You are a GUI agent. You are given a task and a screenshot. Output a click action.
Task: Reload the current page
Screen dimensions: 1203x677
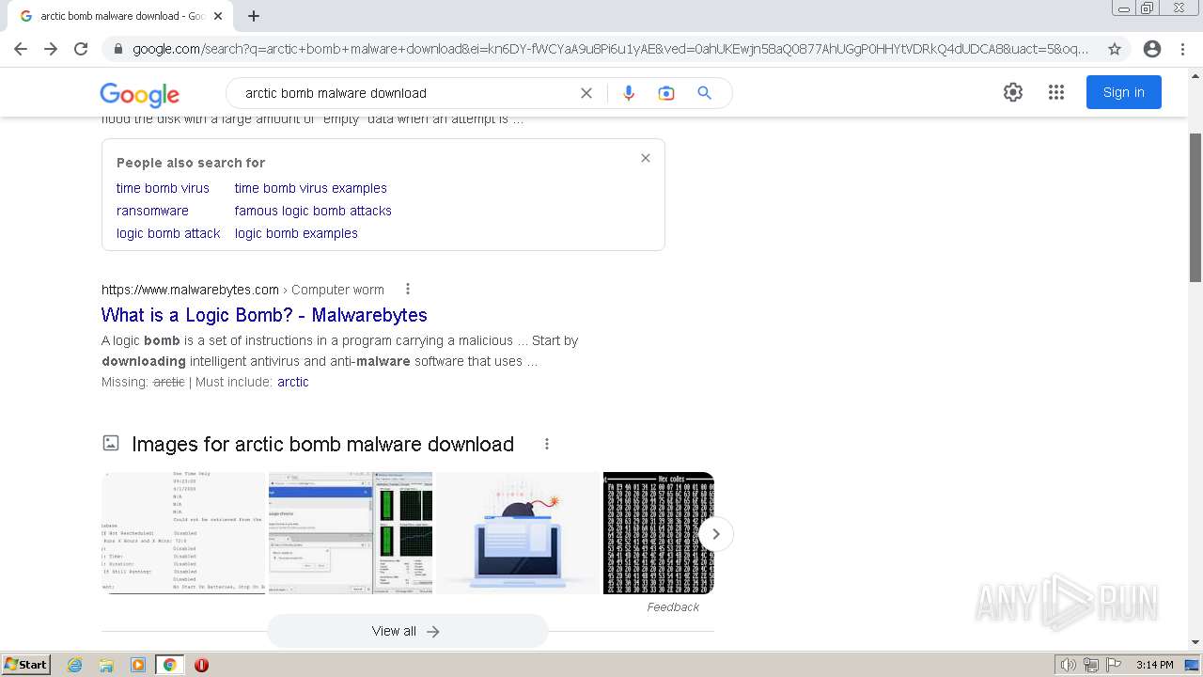click(81, 49)
